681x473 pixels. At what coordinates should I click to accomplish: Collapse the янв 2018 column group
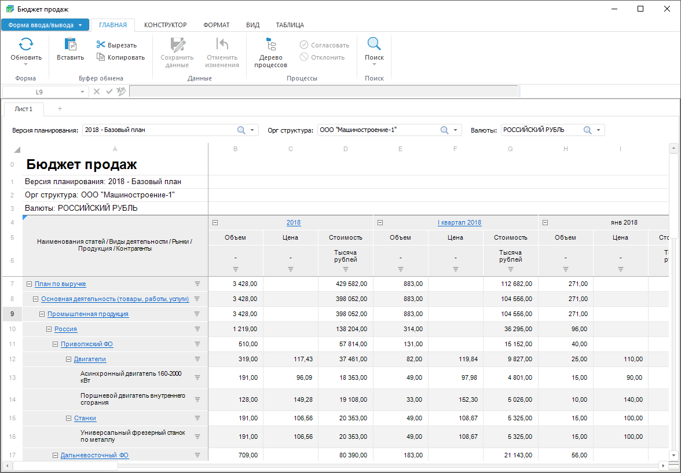(545, 222)
